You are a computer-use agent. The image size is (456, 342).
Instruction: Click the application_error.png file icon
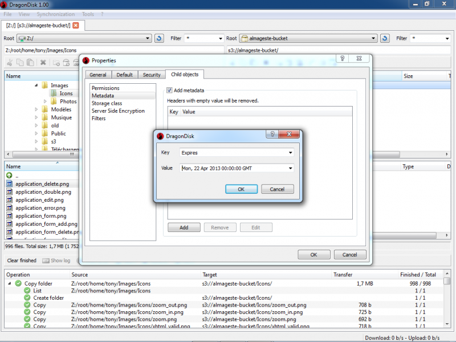[x=9, y=208]
